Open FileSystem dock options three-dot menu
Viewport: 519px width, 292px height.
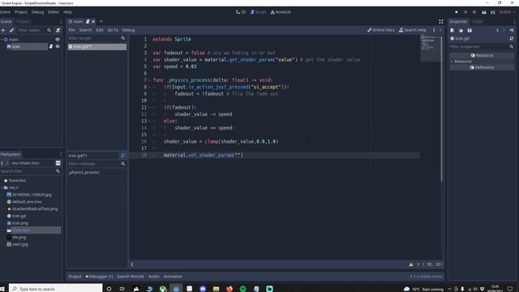pos(61,154)
